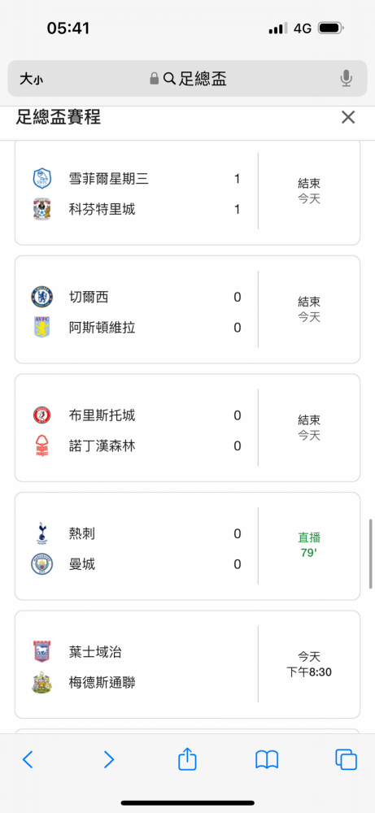This screenshot has width=375, height=813.
Task: Tap the live 直播 79' status
Action: 308,546
